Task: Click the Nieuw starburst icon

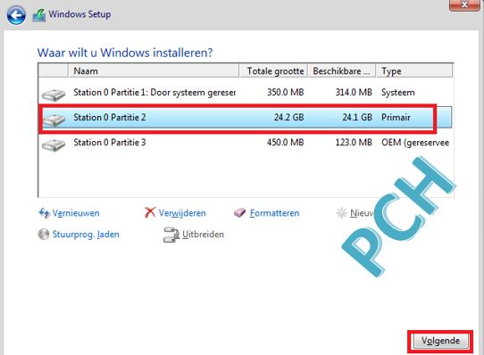Action: [342, 213]
